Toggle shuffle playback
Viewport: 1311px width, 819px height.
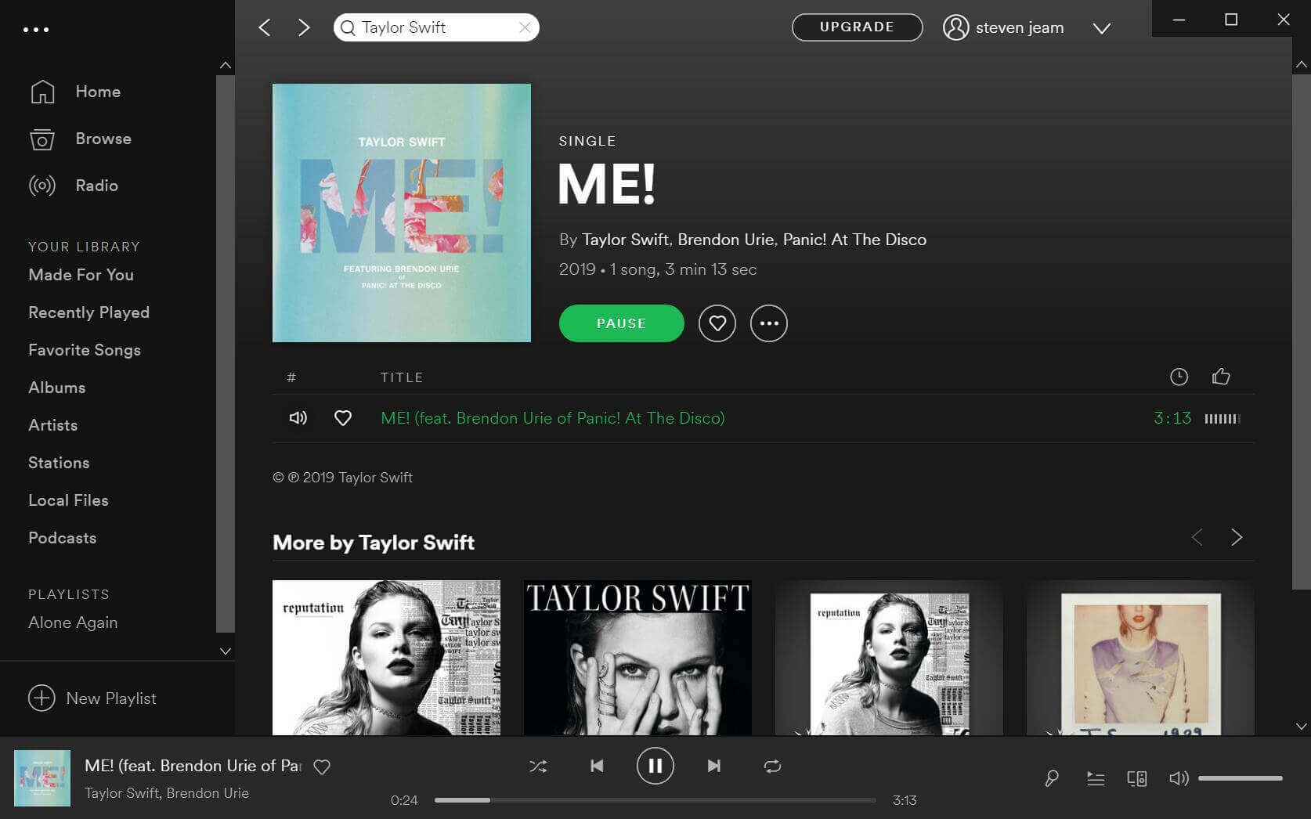(x=538, y=767)
